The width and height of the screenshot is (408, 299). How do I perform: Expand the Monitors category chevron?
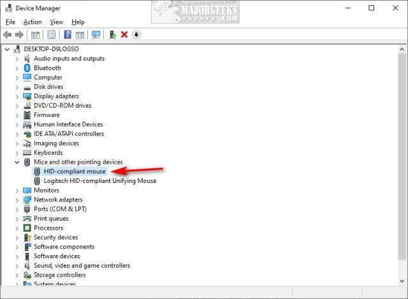17,191
